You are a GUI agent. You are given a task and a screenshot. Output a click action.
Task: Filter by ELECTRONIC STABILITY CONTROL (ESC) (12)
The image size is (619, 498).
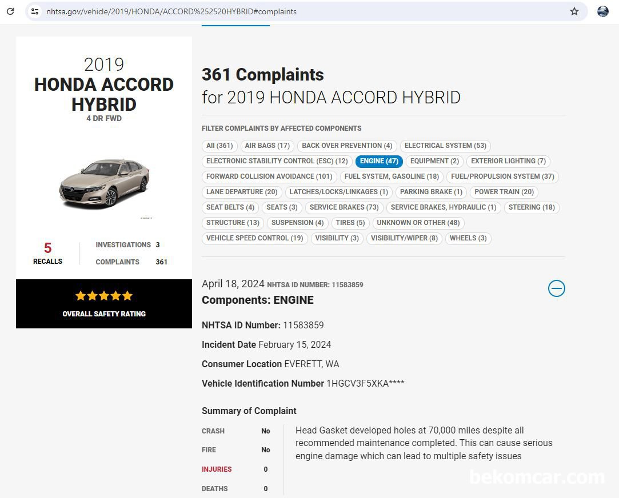click(x=277, y=161)
